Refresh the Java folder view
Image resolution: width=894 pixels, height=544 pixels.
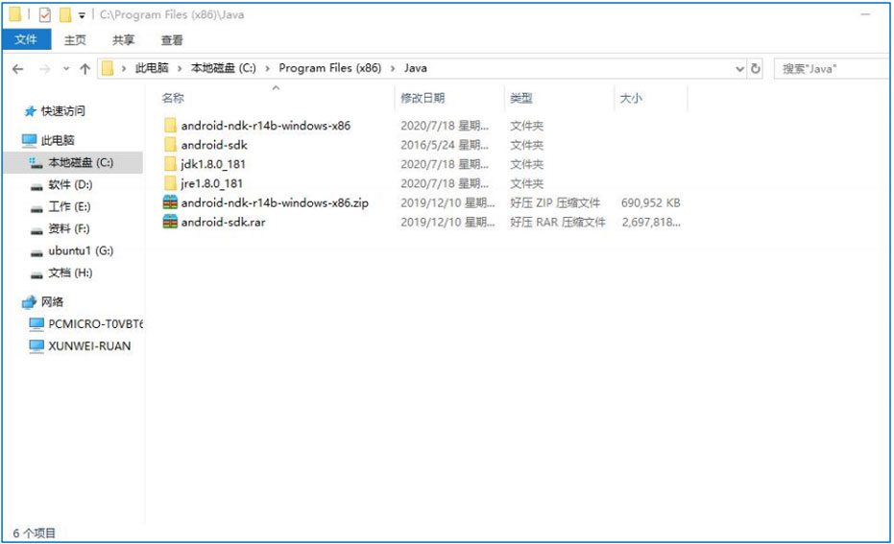(756, 68)
